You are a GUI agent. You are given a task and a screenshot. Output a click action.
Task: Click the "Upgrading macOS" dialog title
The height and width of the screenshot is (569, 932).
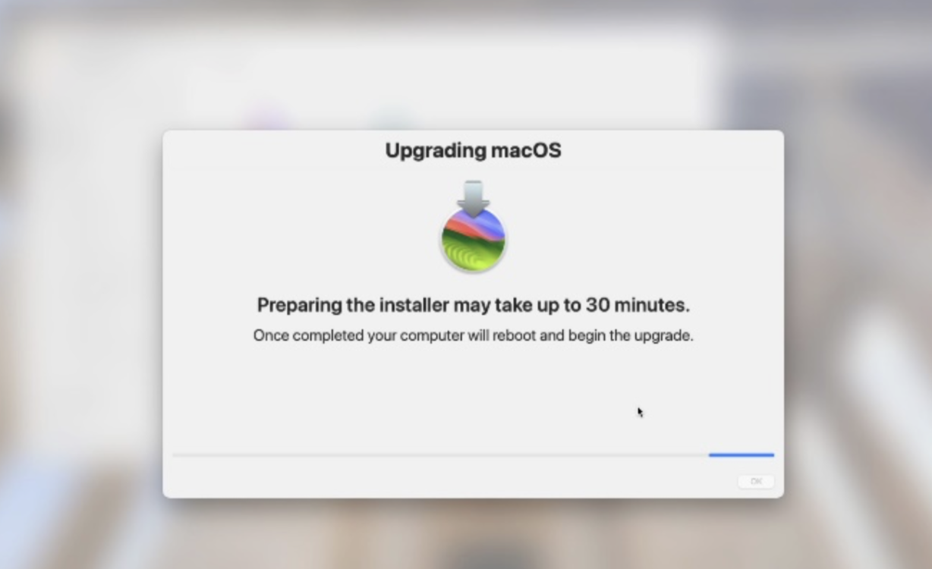(x=474, y=150)
